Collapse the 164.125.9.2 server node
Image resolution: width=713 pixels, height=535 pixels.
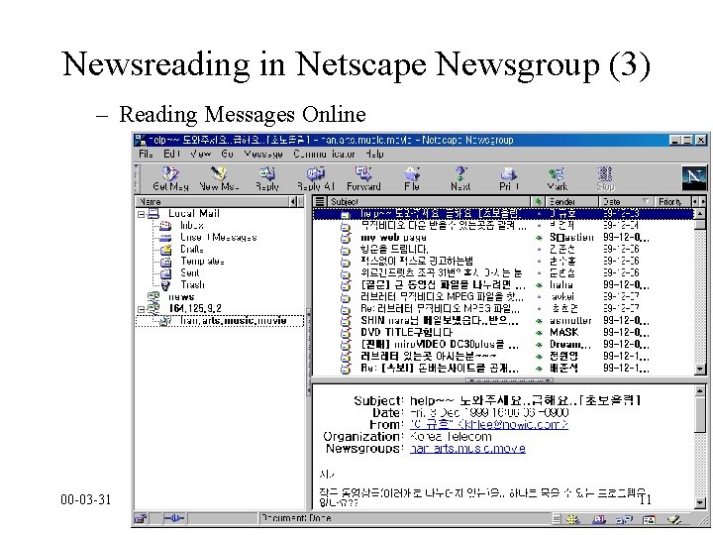(x=141, y=309)
